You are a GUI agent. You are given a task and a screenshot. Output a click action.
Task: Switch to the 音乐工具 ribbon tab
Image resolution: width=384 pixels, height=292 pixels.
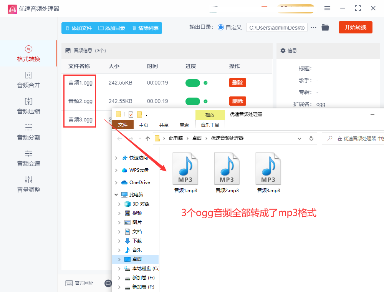[210, 125]
